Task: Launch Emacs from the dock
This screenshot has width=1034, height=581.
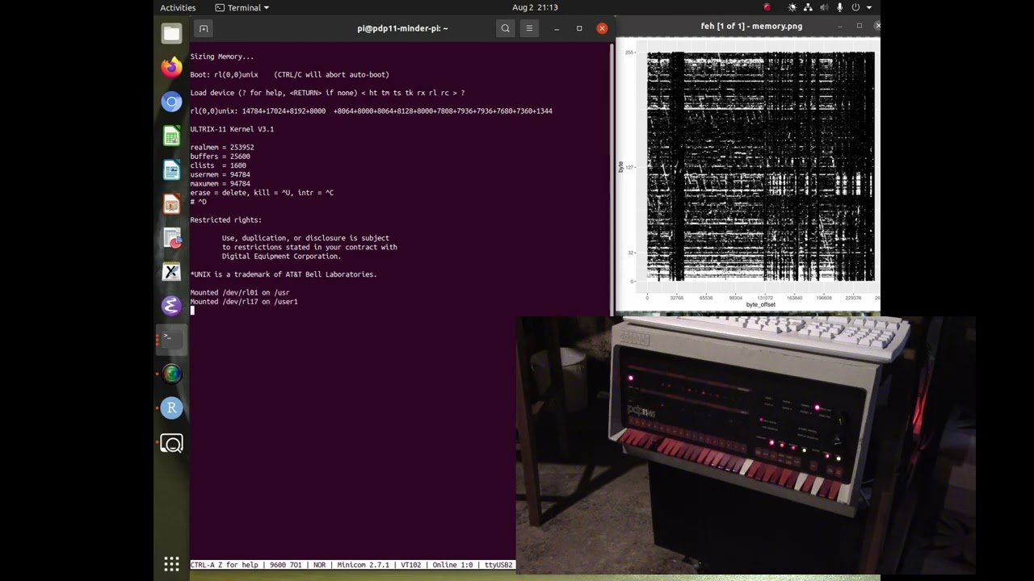Action: coord(171,306)
